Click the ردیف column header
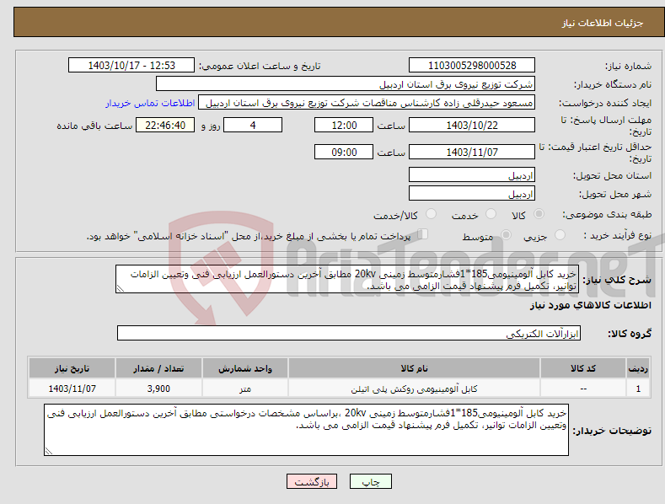 [638, 368]
